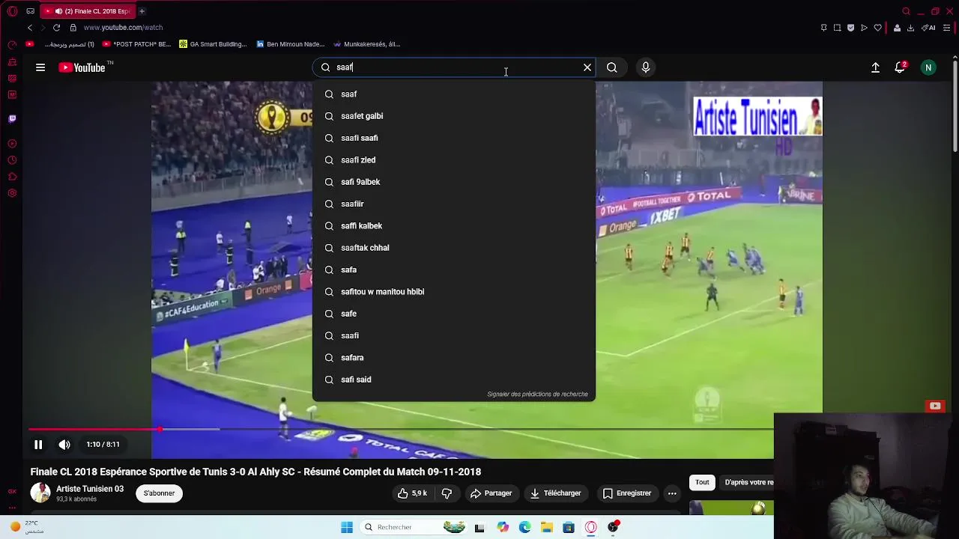This screenshot has width=959, height=539.
Task: Choose suggestion 'saafi'
Action: click(x=454, y=335)
